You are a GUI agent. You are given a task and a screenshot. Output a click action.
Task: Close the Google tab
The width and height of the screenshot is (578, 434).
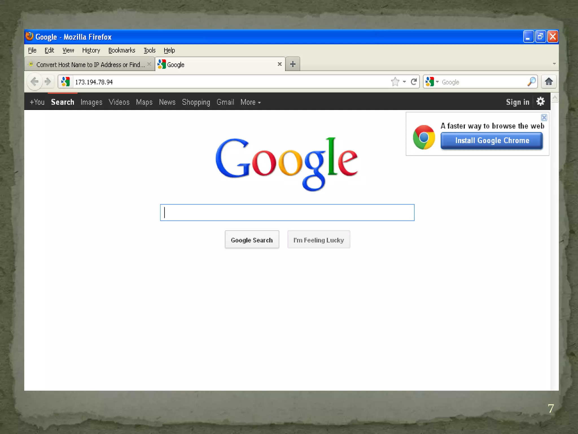(279, 64)
